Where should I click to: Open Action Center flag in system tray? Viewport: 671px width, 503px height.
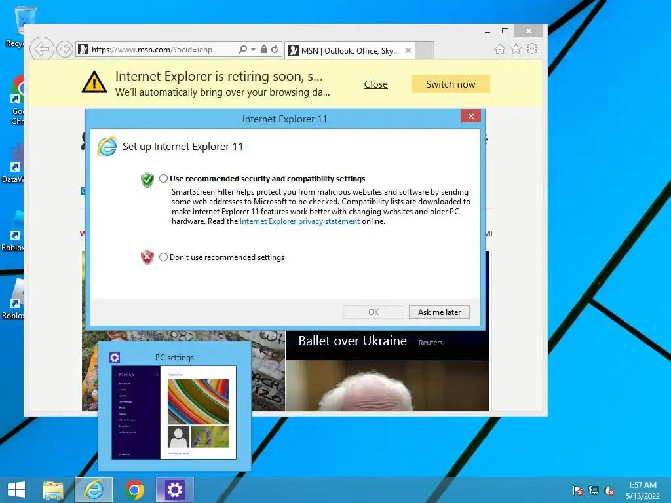(578, 491)
